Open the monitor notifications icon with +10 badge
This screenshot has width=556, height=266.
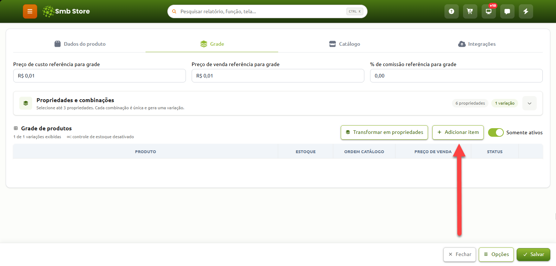488,11
